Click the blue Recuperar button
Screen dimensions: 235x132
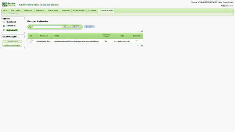tap(89, 27)
